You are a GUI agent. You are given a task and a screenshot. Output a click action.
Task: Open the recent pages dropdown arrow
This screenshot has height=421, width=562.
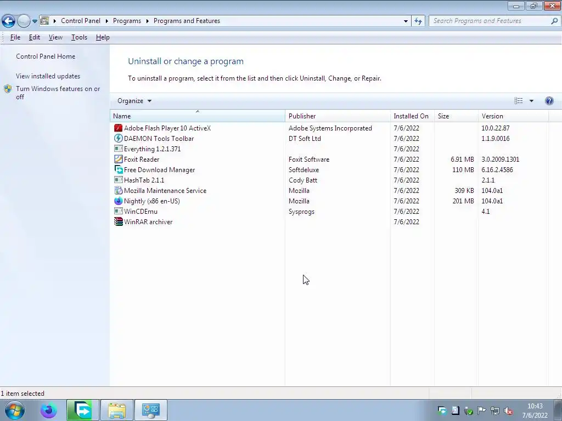coord(35,21)
